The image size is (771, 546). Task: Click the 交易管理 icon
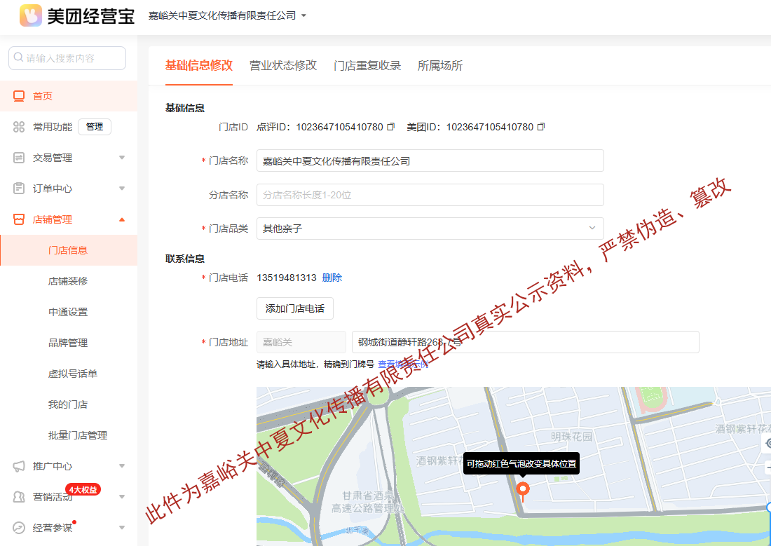[x=19, y=158]
